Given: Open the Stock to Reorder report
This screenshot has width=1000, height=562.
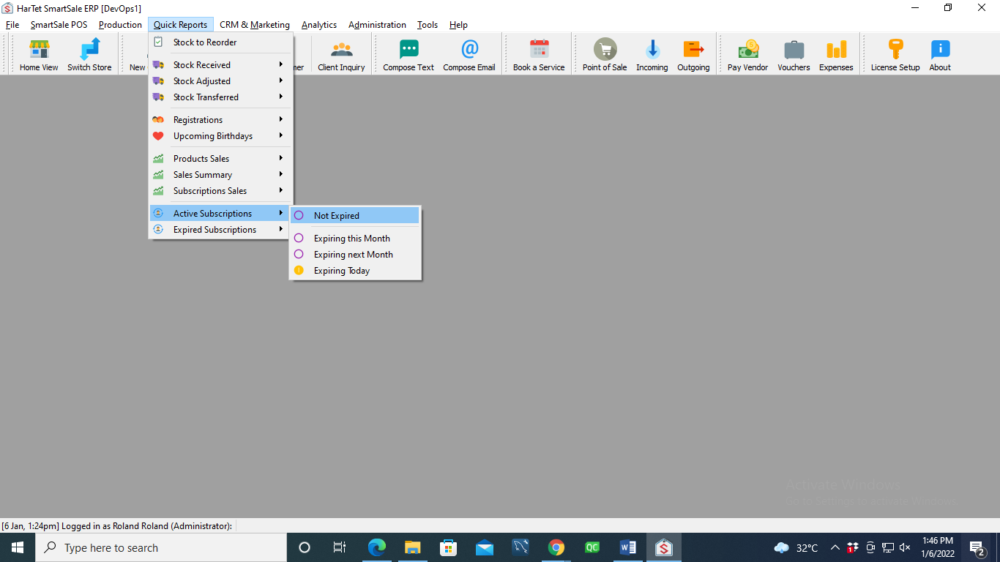Looking at the screenshot, I should click(205, 42).
